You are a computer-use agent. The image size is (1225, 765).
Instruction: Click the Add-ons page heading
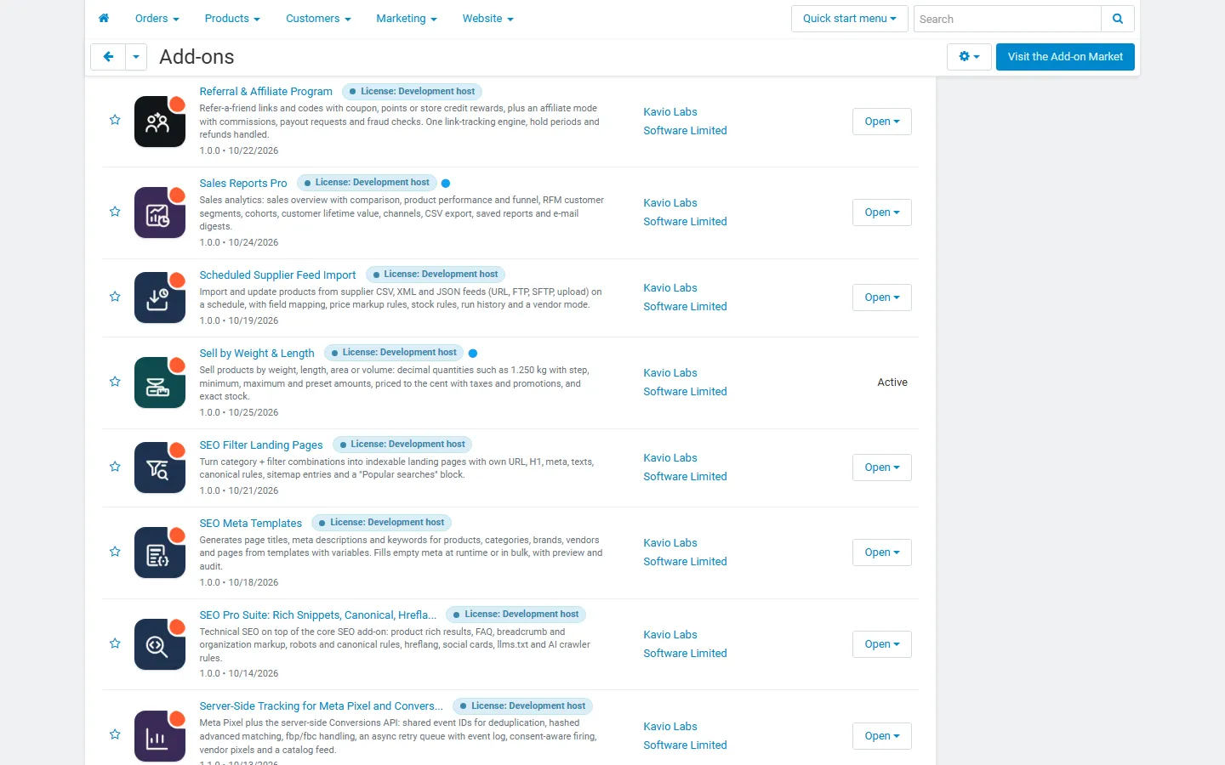(x=197, y=57)
